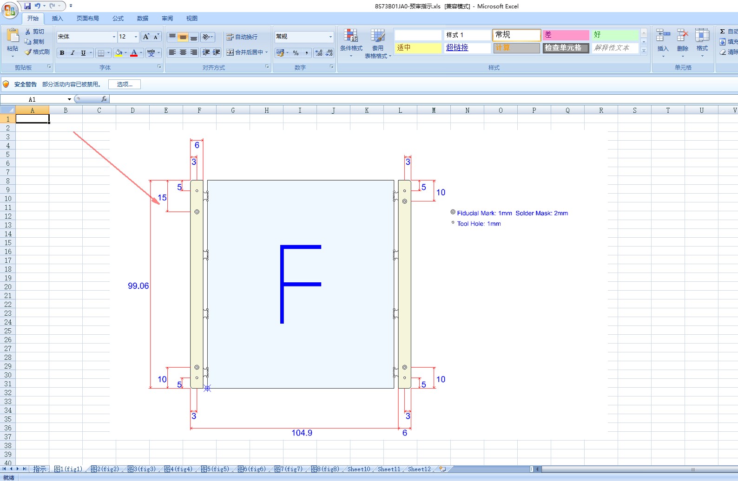The image size is (738, 481).
Task: Click the Copy (复制) icon
Action: point(28,42)
